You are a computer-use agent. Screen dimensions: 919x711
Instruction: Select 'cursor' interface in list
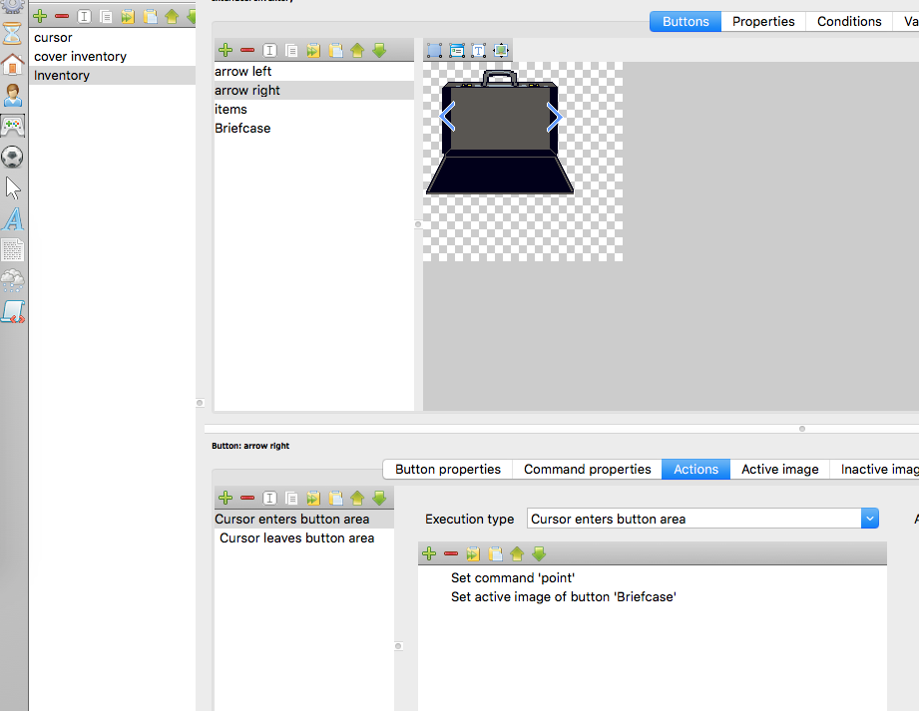click(x=112, y=38)
